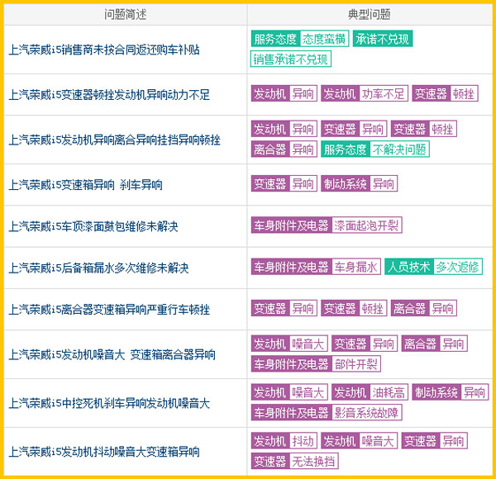Screen dimensions: 496x479
Task: Open the 销售商未按合同返还购车补贴 complaint link
Action: pyautogui.click(x=104, y=50)
